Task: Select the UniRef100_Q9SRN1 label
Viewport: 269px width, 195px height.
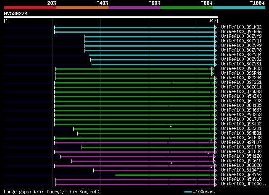Action: [241, 73]
